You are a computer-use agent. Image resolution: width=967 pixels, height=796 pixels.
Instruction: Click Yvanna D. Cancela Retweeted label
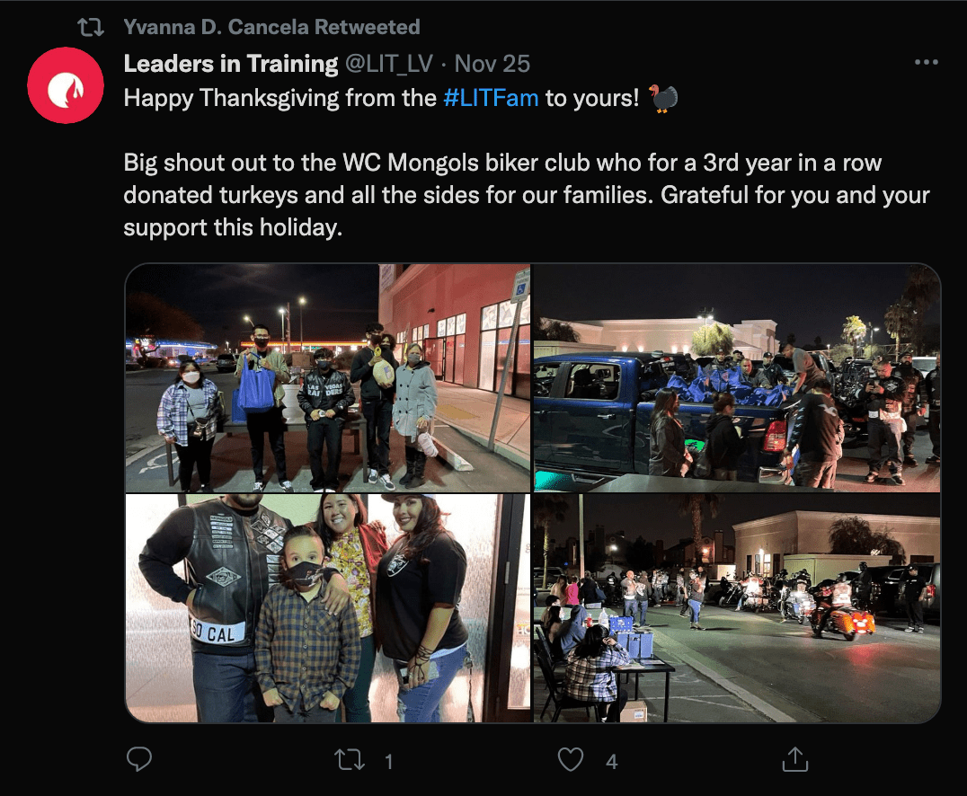(x=271, y=27)
